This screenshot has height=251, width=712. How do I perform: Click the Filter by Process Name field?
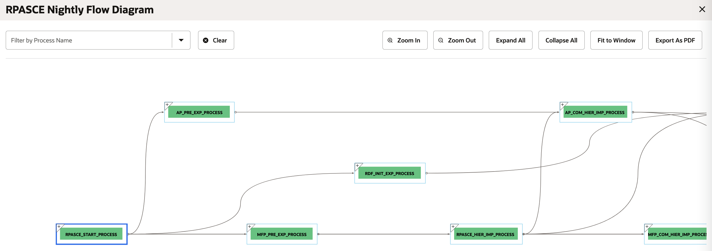pos(89,40)
